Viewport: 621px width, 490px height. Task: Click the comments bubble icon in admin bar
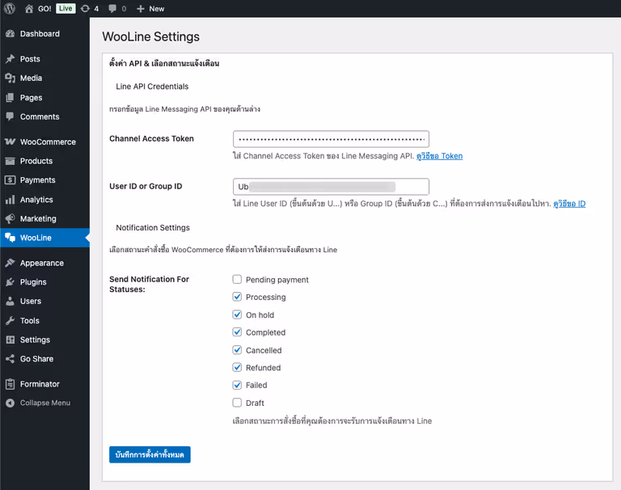pyautogui.click(x=112, y=8)
